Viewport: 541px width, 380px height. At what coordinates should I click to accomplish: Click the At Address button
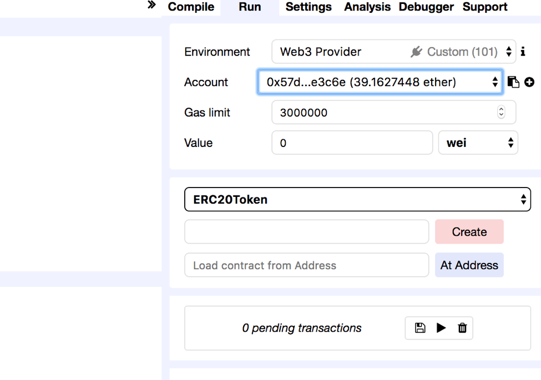[x=469, y=265]
